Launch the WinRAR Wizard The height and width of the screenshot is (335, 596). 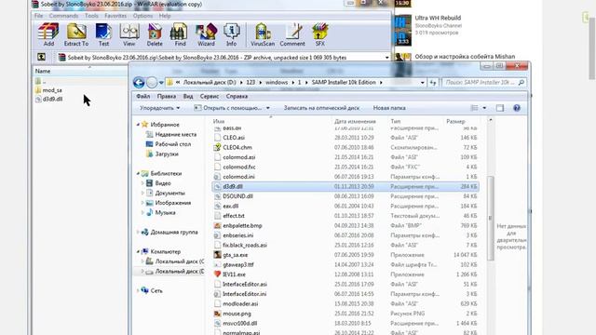click(x=206, y=34)
